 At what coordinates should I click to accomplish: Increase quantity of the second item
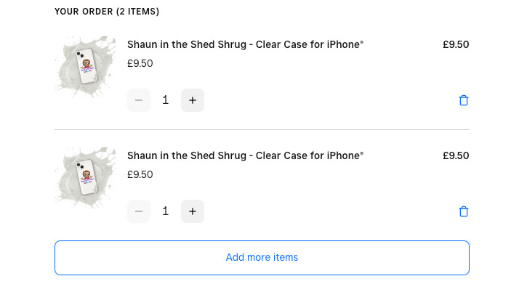(x=193, y=211)
